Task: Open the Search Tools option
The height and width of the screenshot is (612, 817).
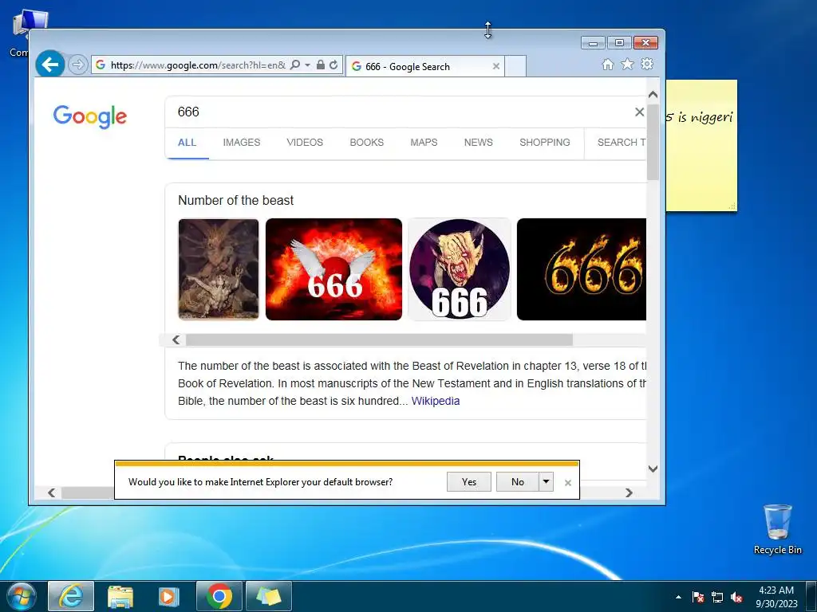Action: 621,143
